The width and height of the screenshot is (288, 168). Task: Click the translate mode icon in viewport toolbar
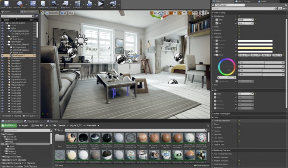coord(152,13)
